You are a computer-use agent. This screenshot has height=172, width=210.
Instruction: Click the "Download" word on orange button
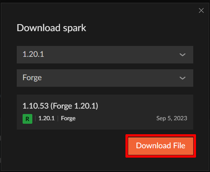(154, 146)
